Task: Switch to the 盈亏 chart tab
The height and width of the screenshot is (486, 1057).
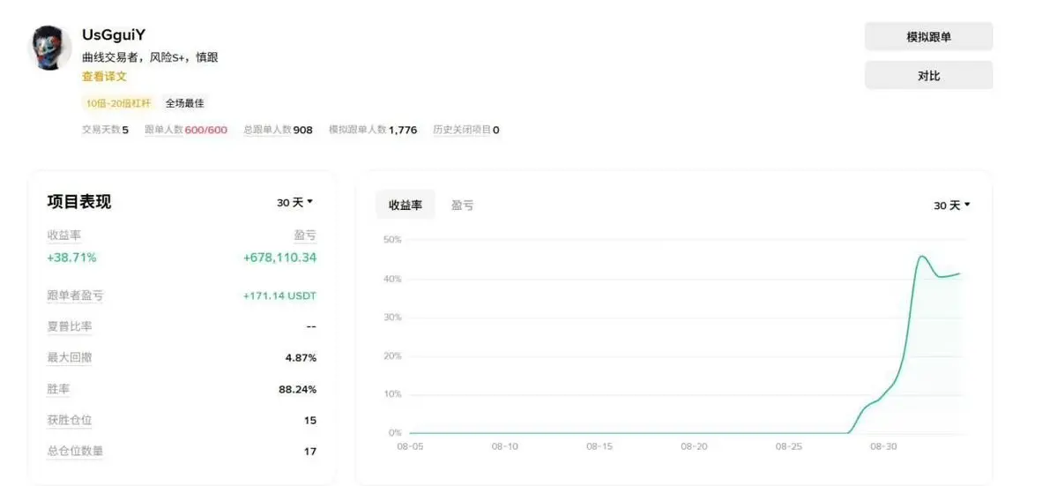Action: pyautogui.click(x=463, y=205)
